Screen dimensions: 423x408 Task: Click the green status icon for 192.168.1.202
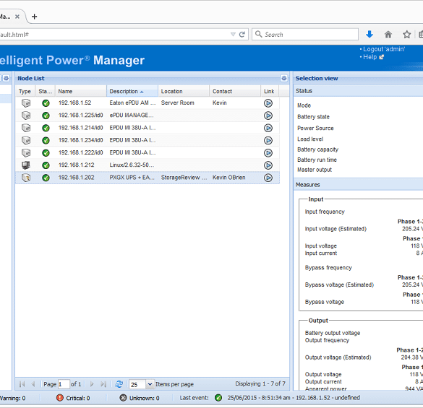coord(46,178)
